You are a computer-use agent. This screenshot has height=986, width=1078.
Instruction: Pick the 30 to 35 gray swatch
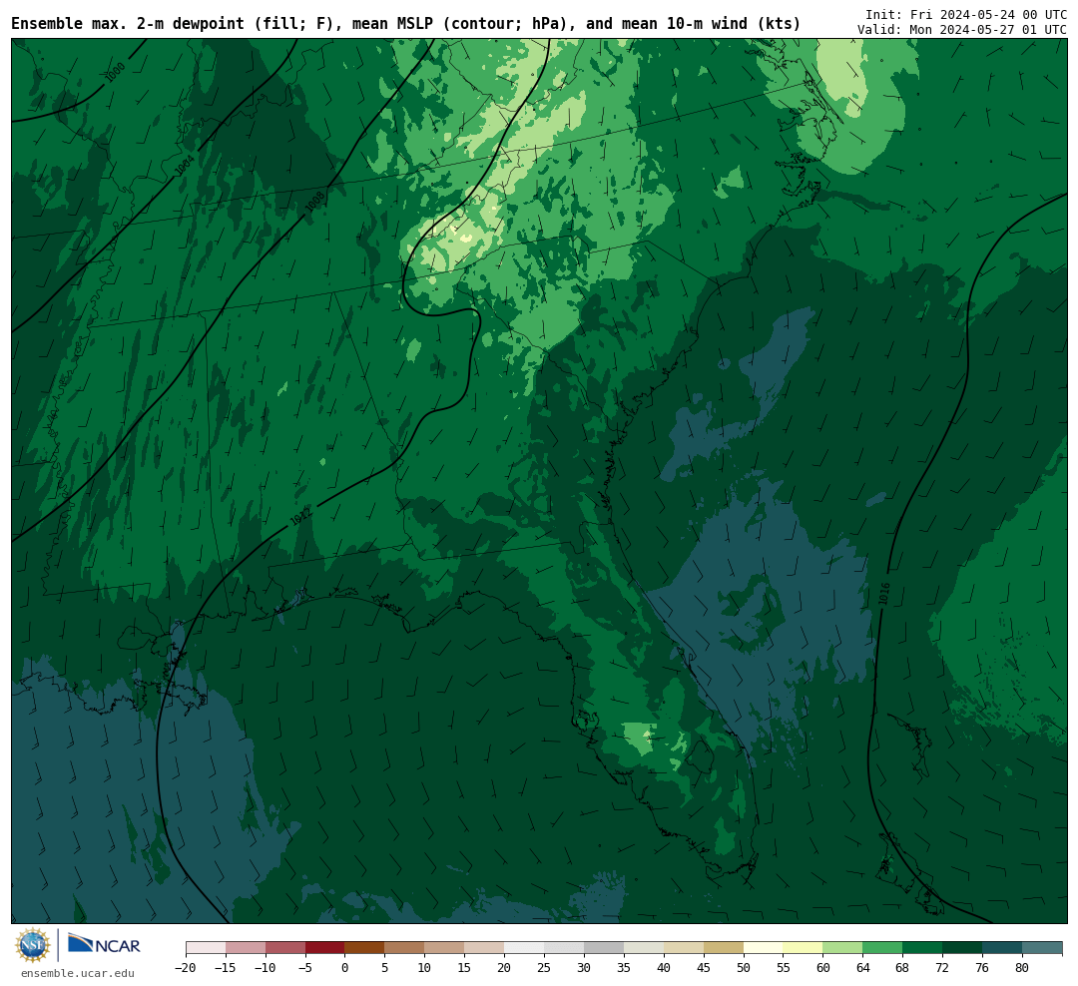coord(604,948)
